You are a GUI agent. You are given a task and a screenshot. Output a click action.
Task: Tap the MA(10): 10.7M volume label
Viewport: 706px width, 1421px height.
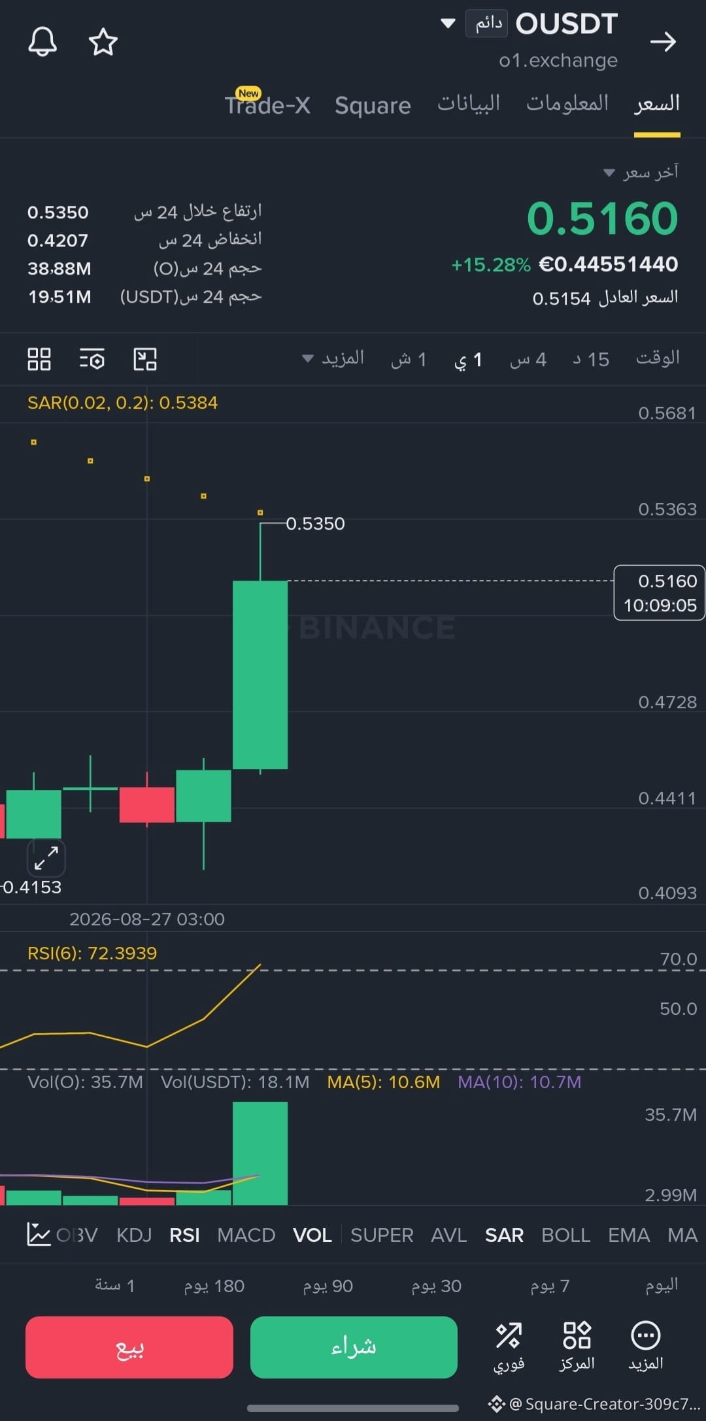519,1082
